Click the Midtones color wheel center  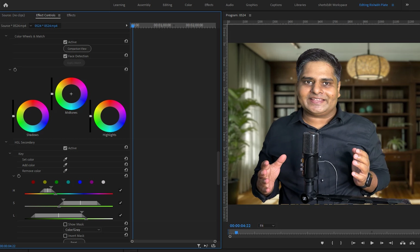click(x=71, y=94)
